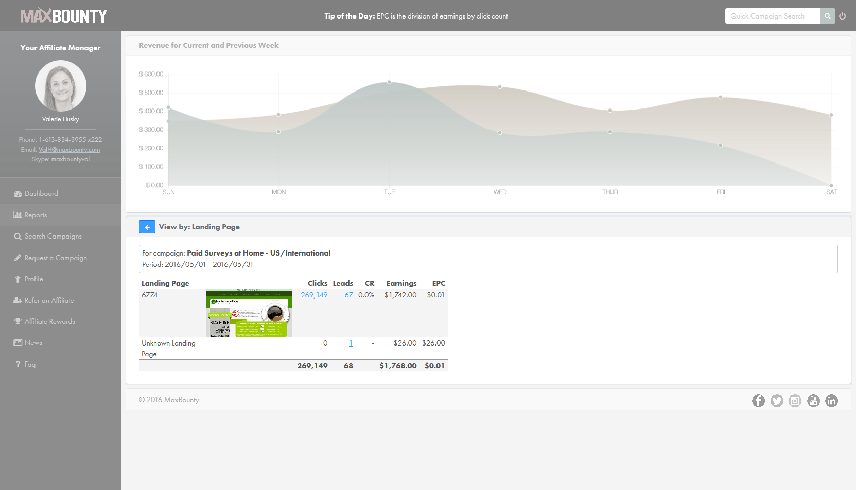This screenshot has height=490, width=856.
Task: Click the TUE peak chart data point
Action: click(389, 82)
